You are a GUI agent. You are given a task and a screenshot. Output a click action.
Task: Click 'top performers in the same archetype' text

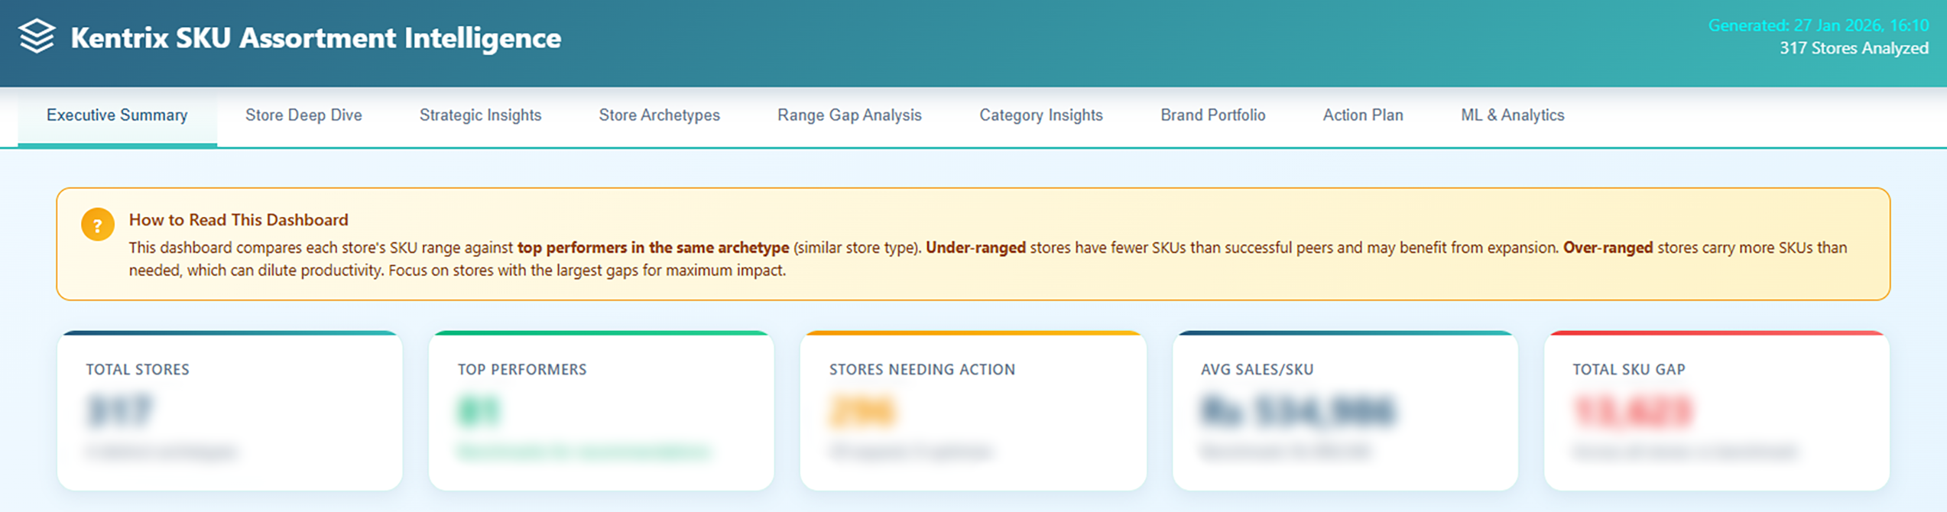[653, 248]
